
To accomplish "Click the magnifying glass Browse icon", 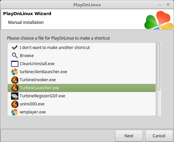I will 15,56.
